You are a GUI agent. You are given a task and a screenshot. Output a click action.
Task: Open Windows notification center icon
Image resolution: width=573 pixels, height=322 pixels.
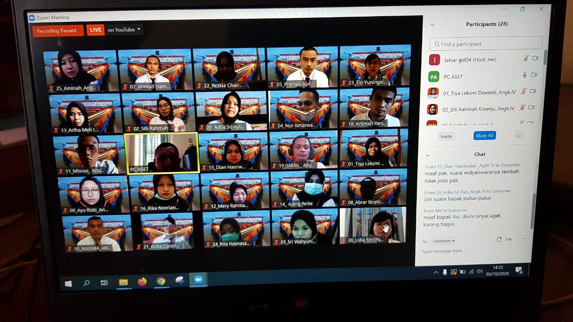click(x=519, y=270)
